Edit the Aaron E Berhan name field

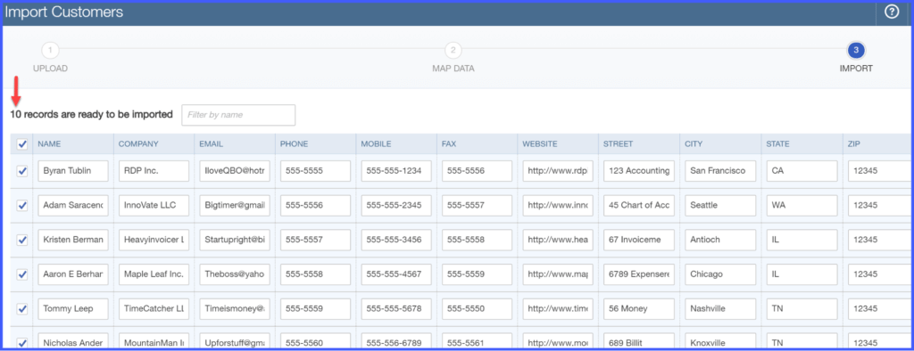coord(73,274)
